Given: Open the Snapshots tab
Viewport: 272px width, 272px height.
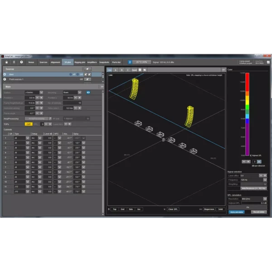Looking at the screenshot, I should coord(104,62).
